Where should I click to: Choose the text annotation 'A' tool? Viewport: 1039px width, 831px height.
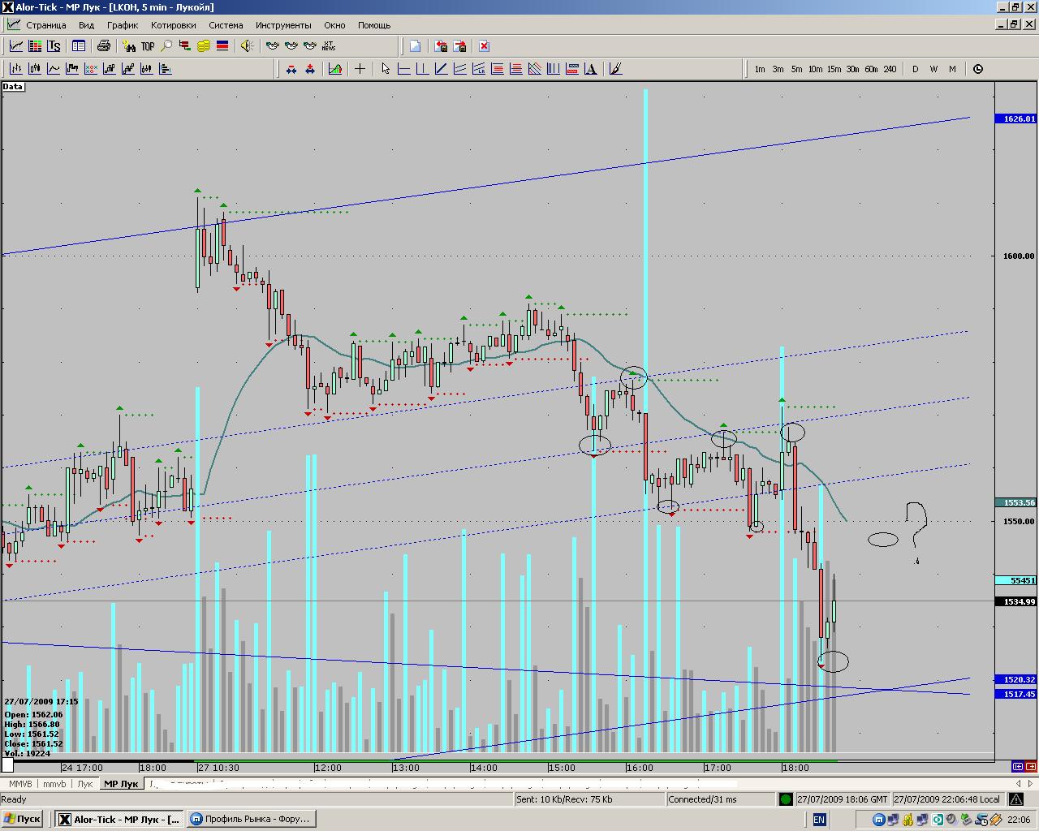tap(591, 69)
